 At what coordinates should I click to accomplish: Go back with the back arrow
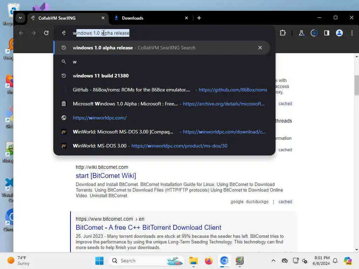pyautogui.click(x=21, y=33)
